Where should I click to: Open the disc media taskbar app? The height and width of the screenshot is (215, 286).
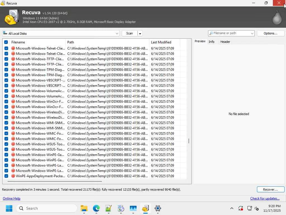[x=121, y=208]
